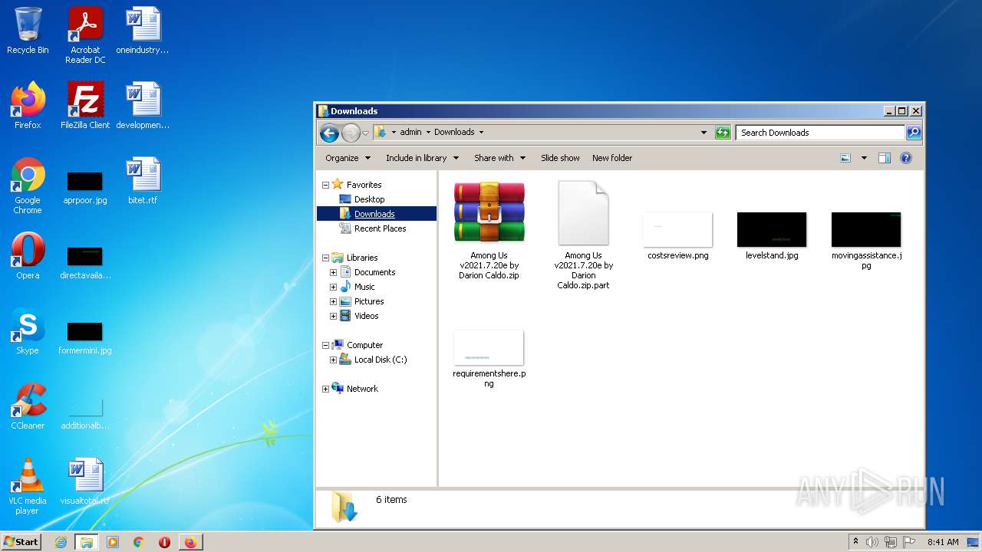Screen dimensions: 982x552
Task: Click the Forward navigation arrow in Explorer
Action: pos(351,133)
